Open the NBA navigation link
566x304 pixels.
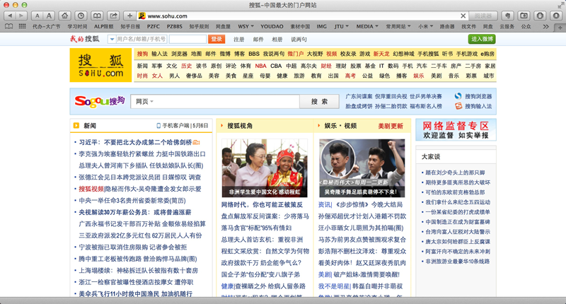(x=260, y=66)
